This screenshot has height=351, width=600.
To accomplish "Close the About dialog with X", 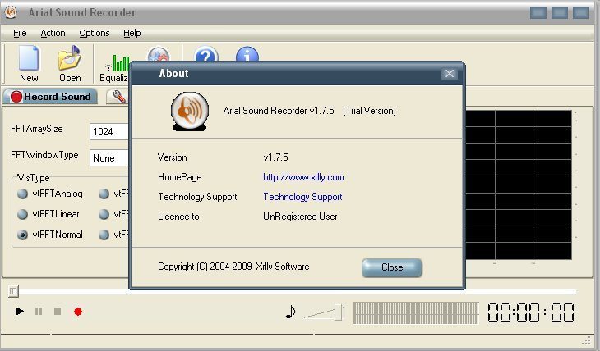I will click(450, 73).
